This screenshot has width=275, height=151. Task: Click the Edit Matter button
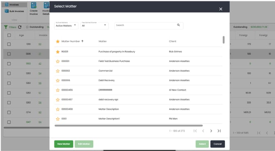pyautogui.click(x=84, y=144)
